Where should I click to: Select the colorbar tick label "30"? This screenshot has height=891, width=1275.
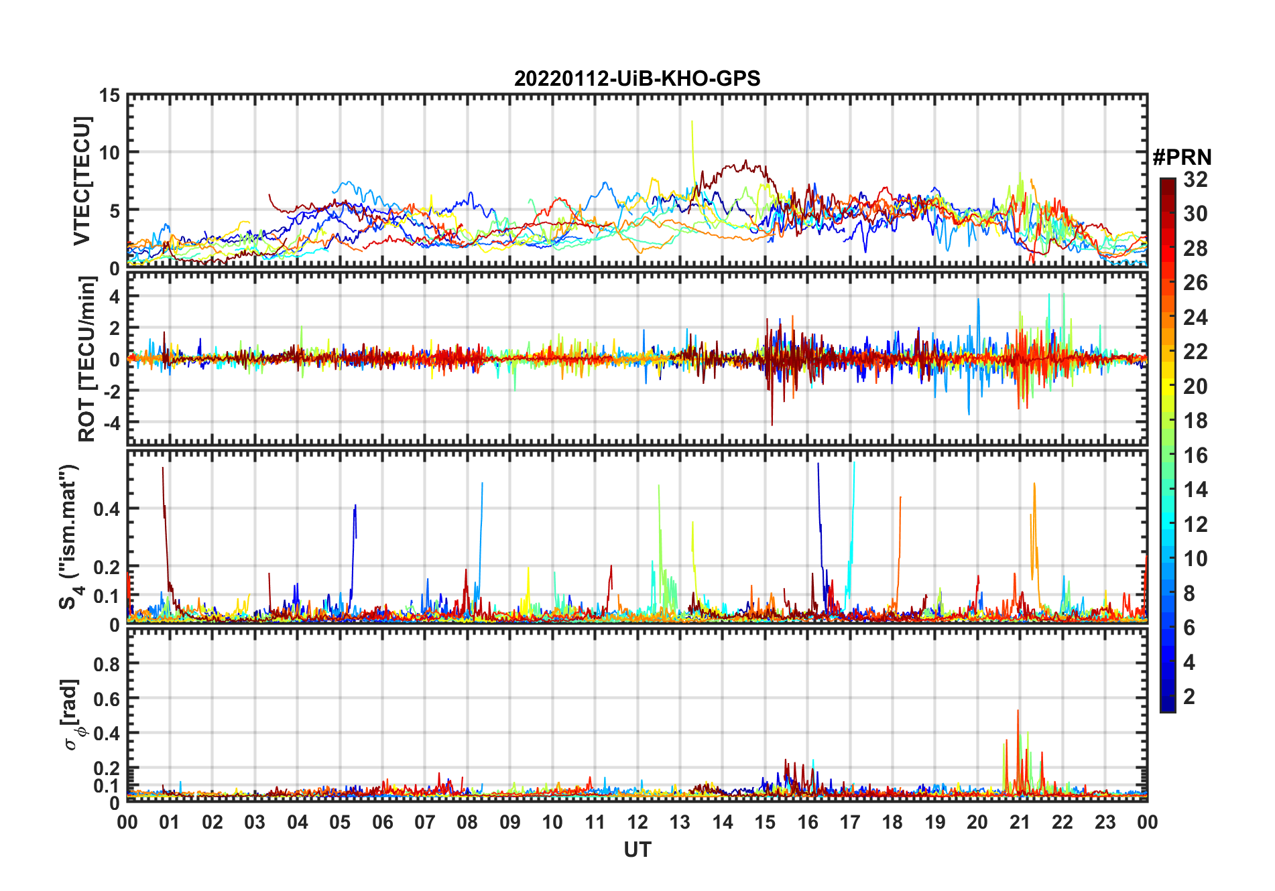[x=1195, y=214]
